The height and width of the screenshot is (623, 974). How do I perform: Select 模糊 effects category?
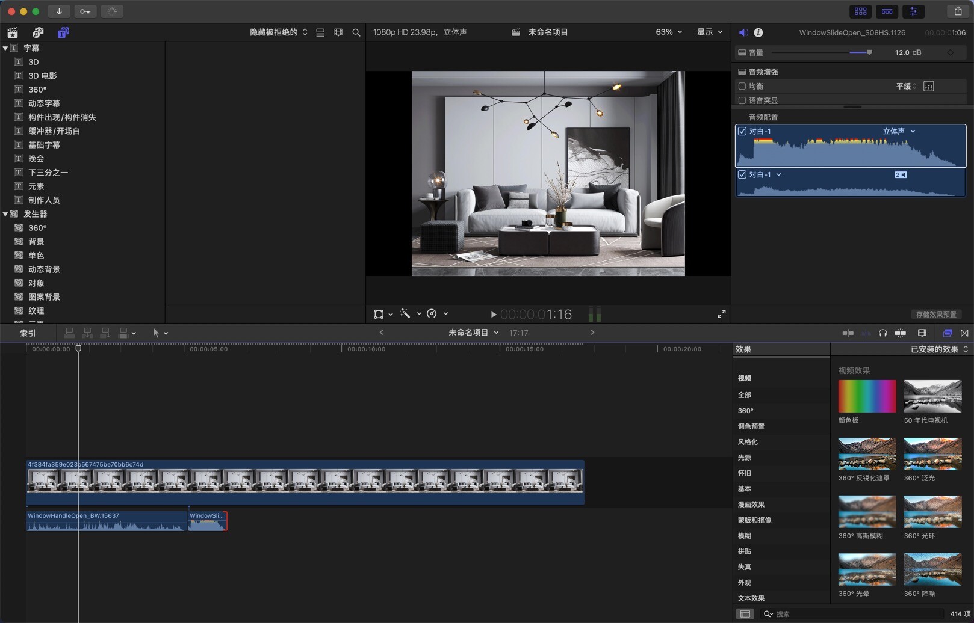click(x=745, y=536)
